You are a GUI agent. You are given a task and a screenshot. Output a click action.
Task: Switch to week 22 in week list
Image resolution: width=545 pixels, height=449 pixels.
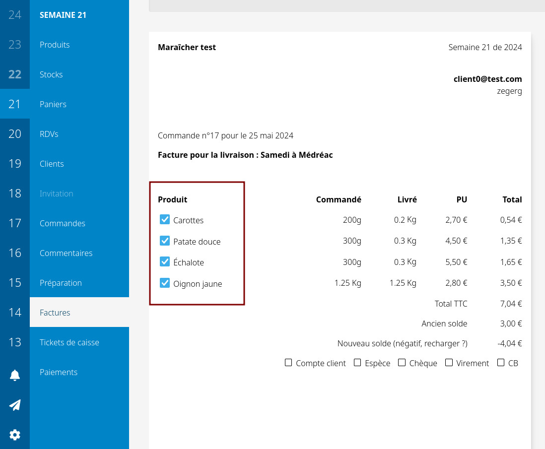click(x=15, y=74)
